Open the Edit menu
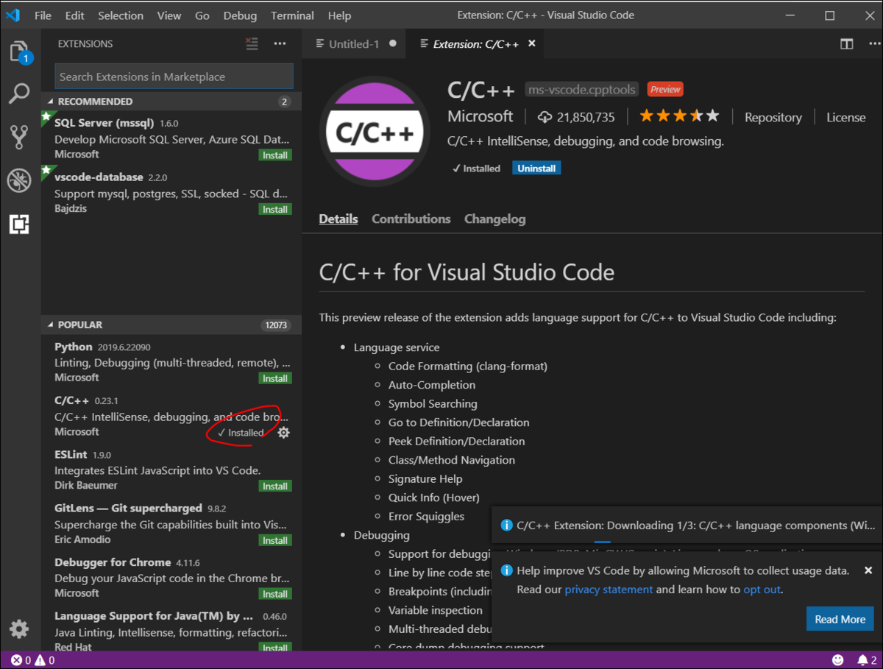 [x=74, y=15]
